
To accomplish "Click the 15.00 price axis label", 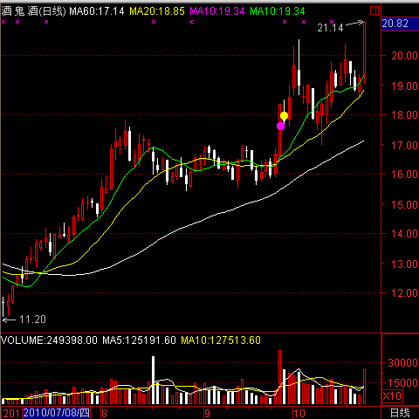I will click(404, 205).
